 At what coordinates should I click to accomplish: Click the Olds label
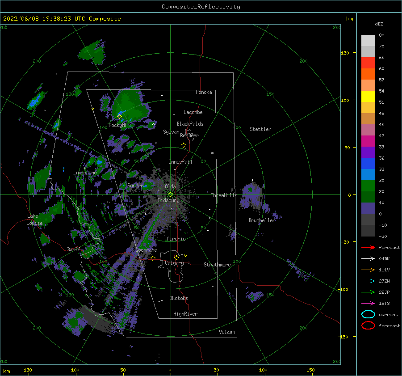(170, 186)
